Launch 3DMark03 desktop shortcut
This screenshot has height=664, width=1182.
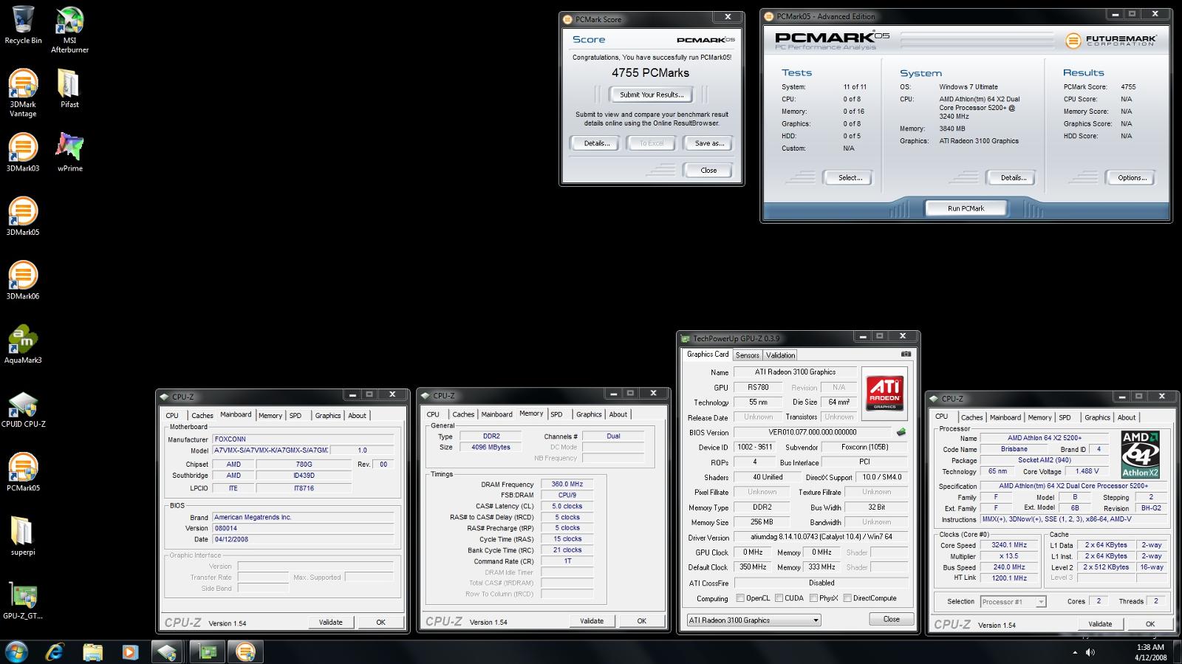[x=23, y=152]
